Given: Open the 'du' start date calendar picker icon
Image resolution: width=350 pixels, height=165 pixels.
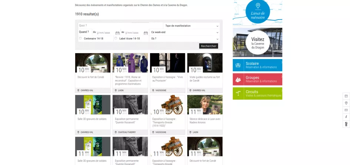Looking at the screenshot, I should point(117,33).
